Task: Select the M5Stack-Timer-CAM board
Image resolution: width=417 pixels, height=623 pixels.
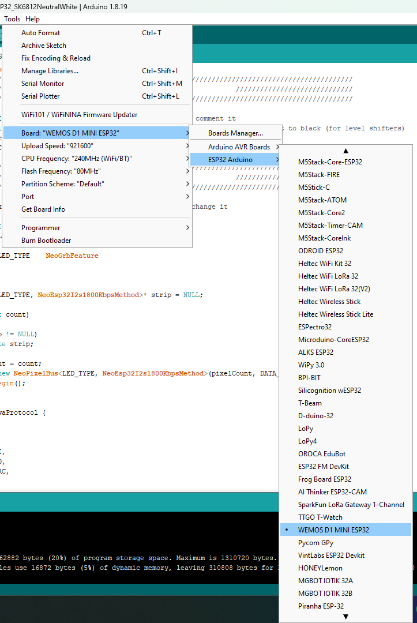Action: coord(345,226)
